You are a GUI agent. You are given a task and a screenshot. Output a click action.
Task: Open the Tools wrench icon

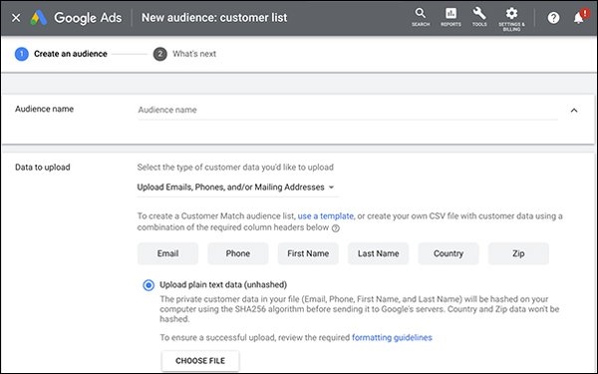click(479, 17)
